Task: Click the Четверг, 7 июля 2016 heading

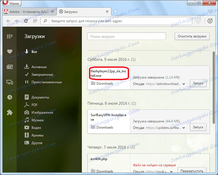Action: point(111,147)
